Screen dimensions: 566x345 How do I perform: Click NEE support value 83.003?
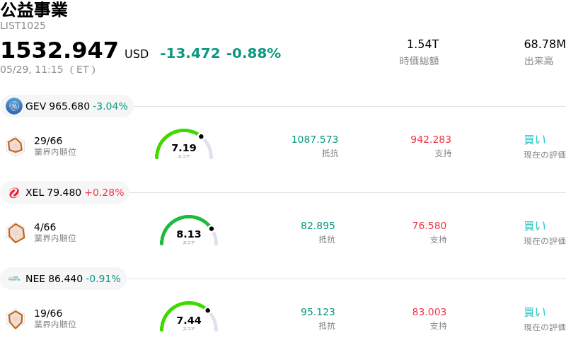tap(429, 312)
